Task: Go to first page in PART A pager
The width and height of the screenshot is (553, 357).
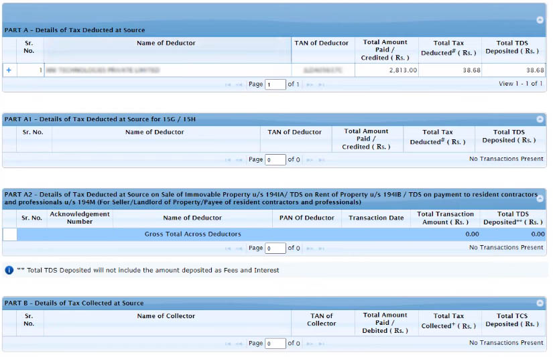Action: pyautogui.click(x=228, y=84)
